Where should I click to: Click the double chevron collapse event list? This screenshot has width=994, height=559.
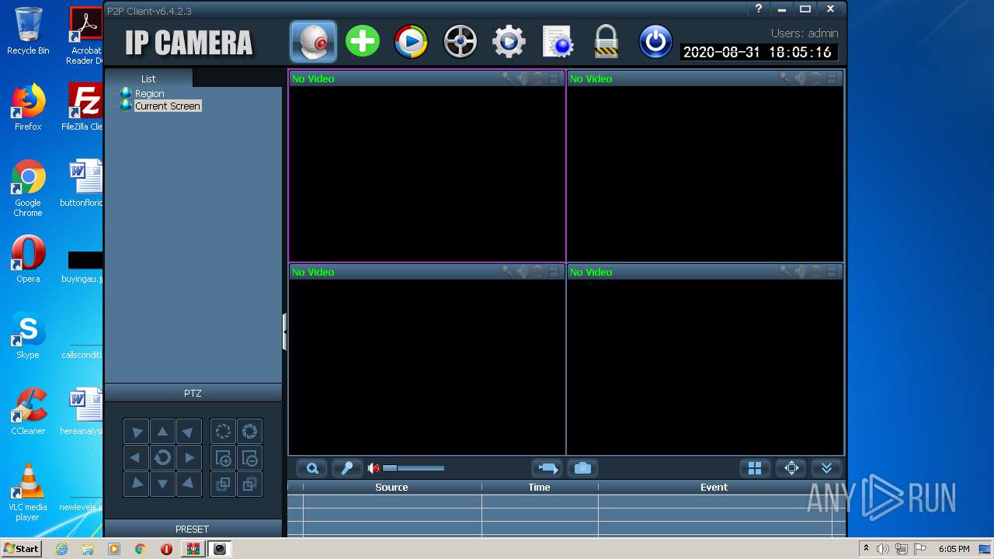826,468
